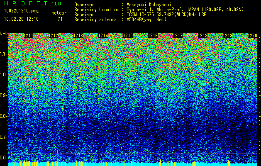Viewport: 261px width, 166px height.
Task: Click the Ovserver field label
Action: (84, 5)
